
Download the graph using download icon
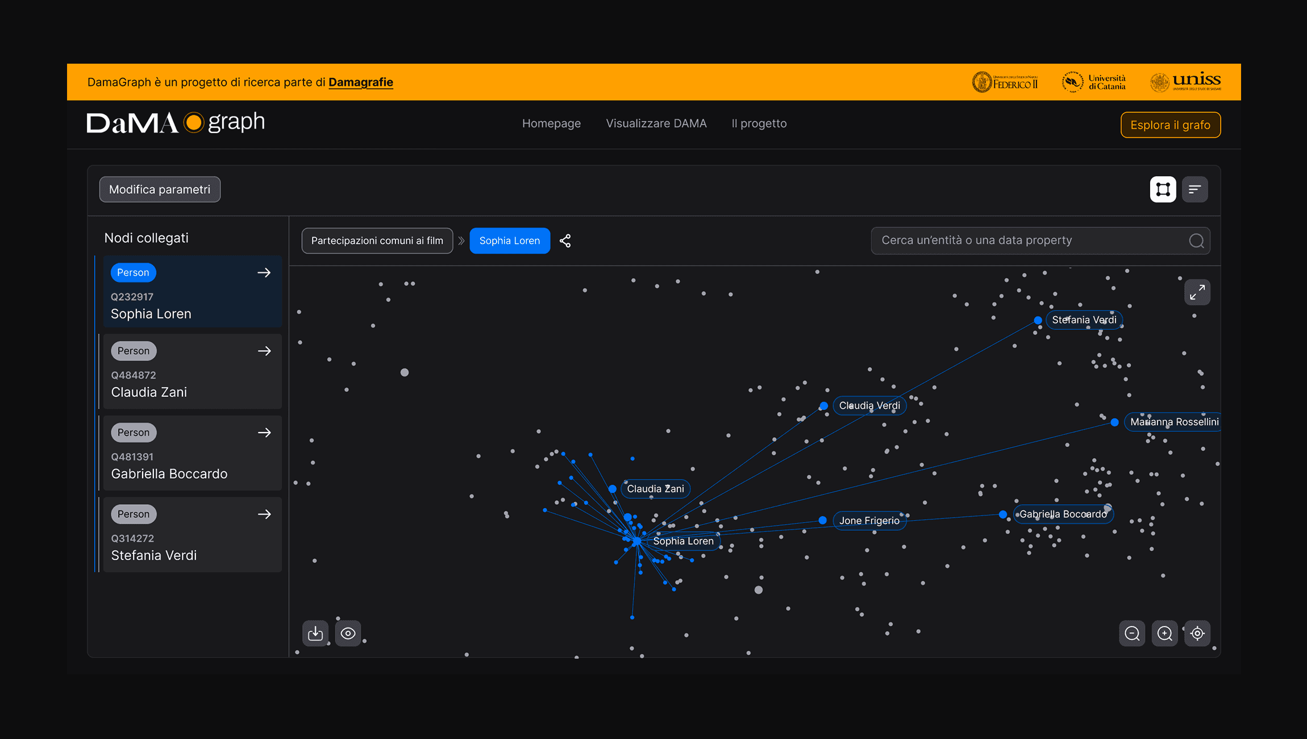point(315,633)
